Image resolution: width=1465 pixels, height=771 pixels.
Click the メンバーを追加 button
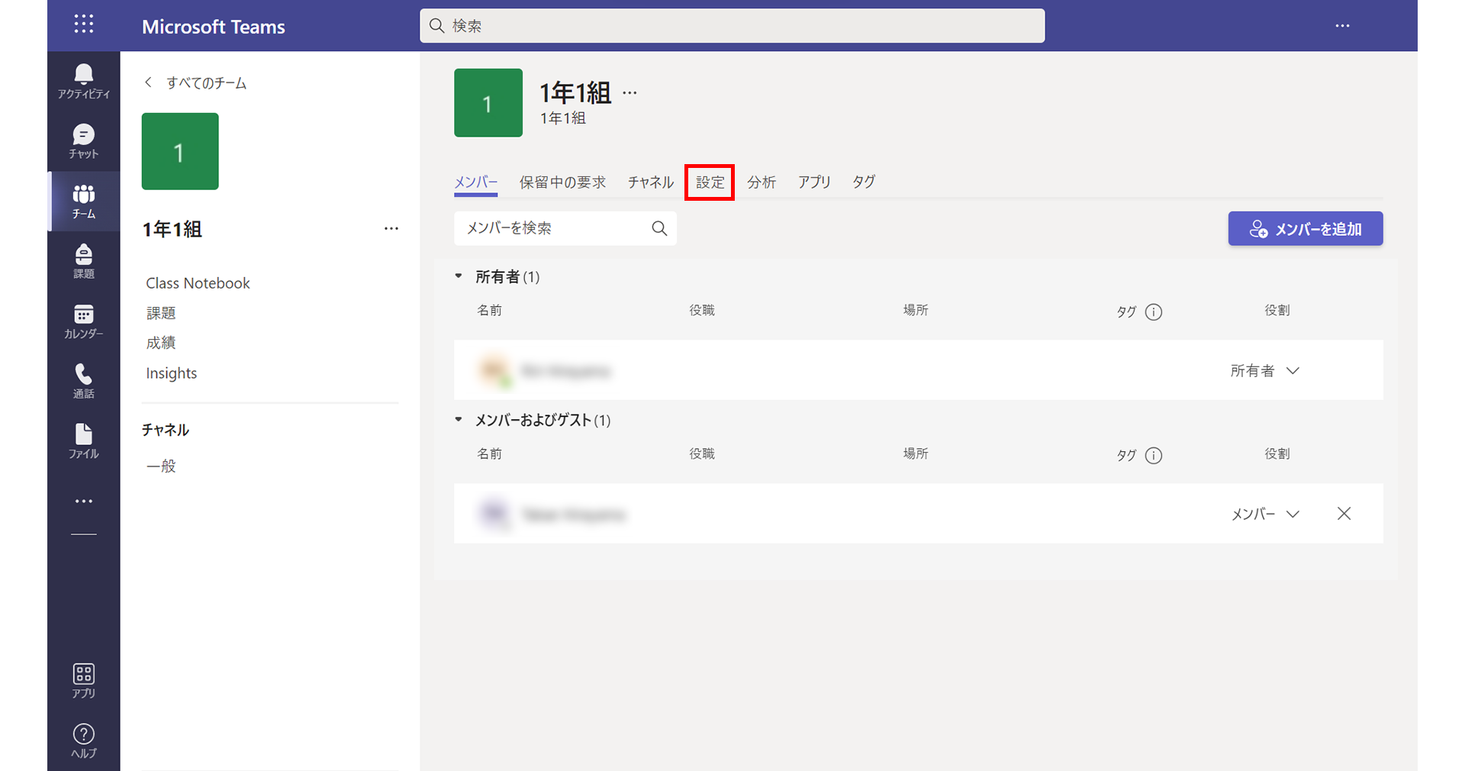tap(1306, 228)
